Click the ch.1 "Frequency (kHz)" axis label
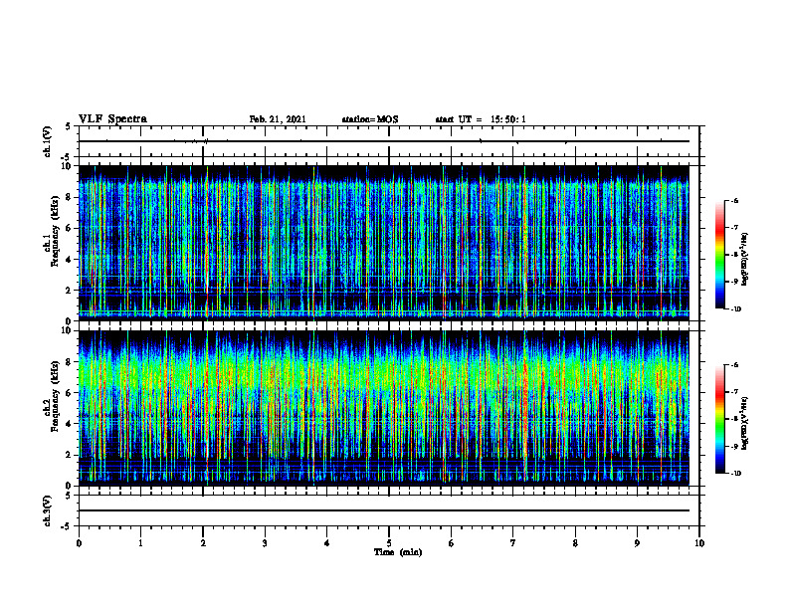Image resolution: width=788 pixels, height=609 pixels. (x=55, y=231)
